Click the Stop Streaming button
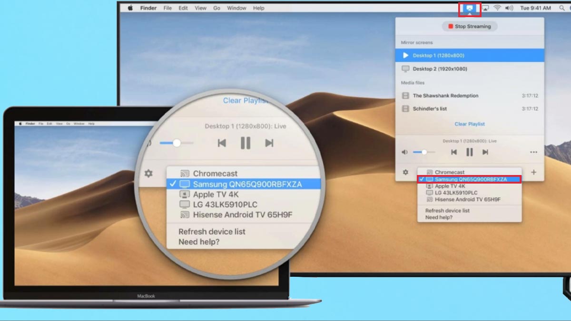Screen dimensions: 571x321 click(470, 27)
